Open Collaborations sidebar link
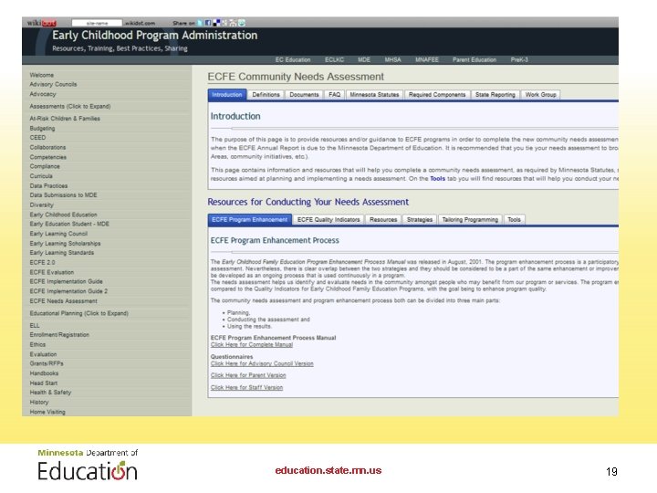 tap(47, 148)
